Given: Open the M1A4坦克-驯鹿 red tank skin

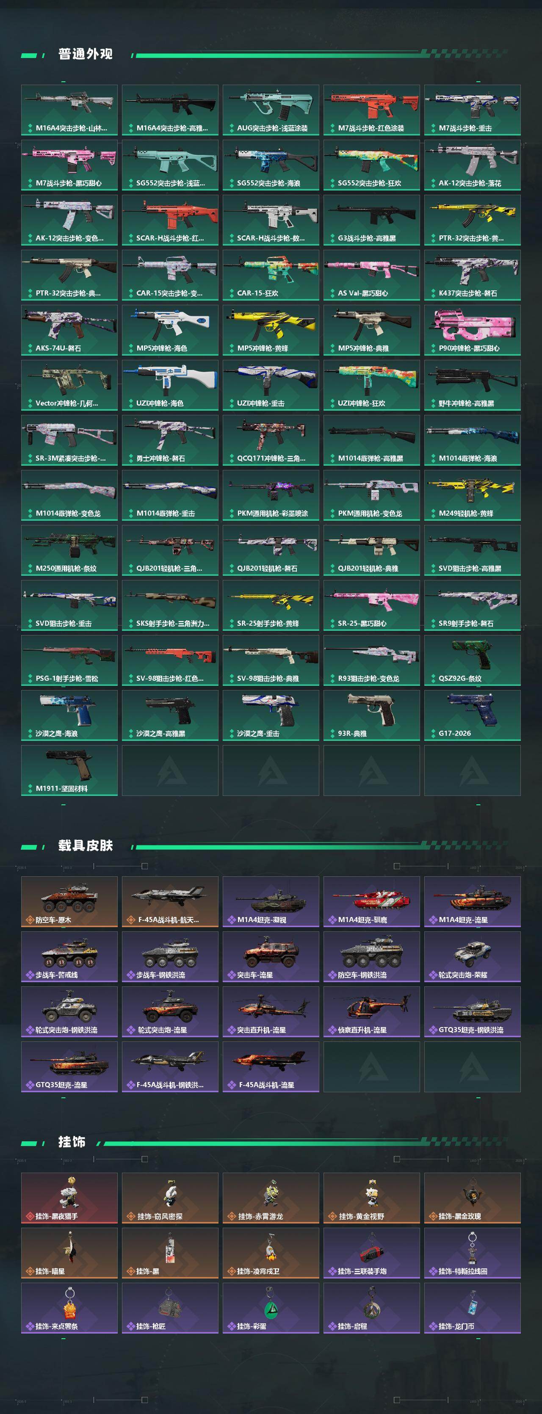Looking at the screenshot, I should pos(371,902).
